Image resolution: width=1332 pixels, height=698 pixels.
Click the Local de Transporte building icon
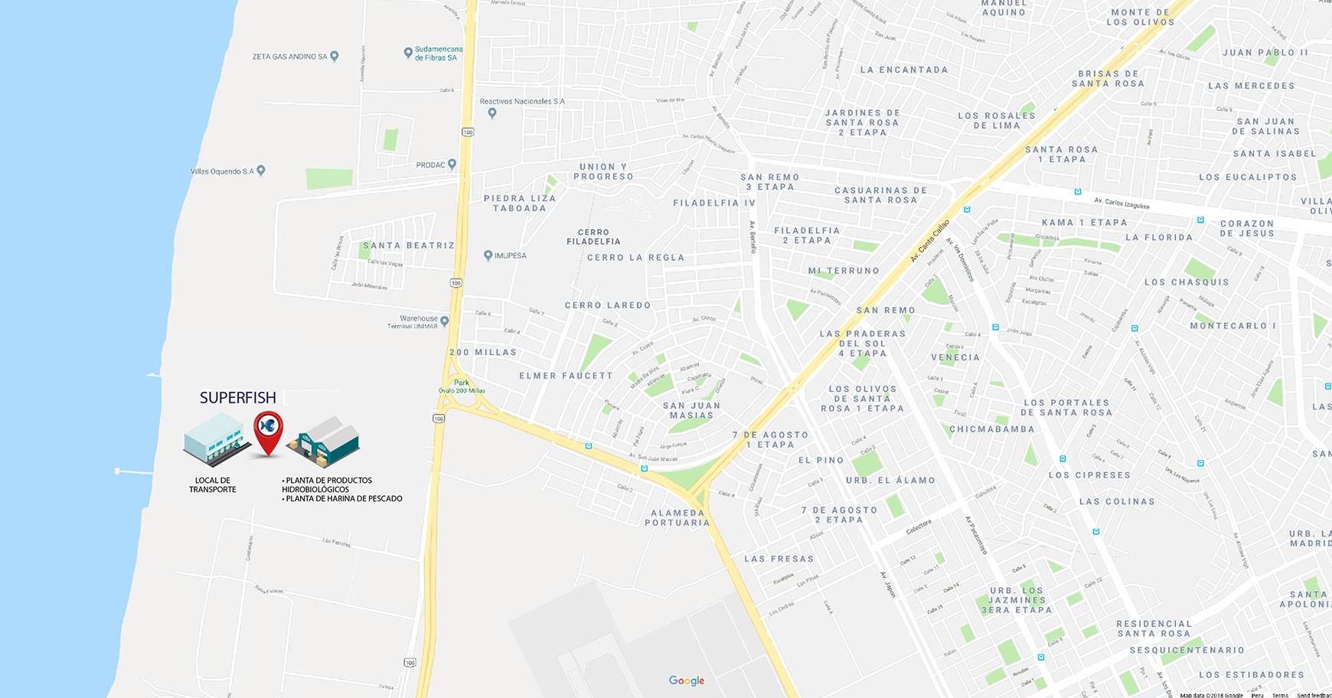[x=216, y=439]
